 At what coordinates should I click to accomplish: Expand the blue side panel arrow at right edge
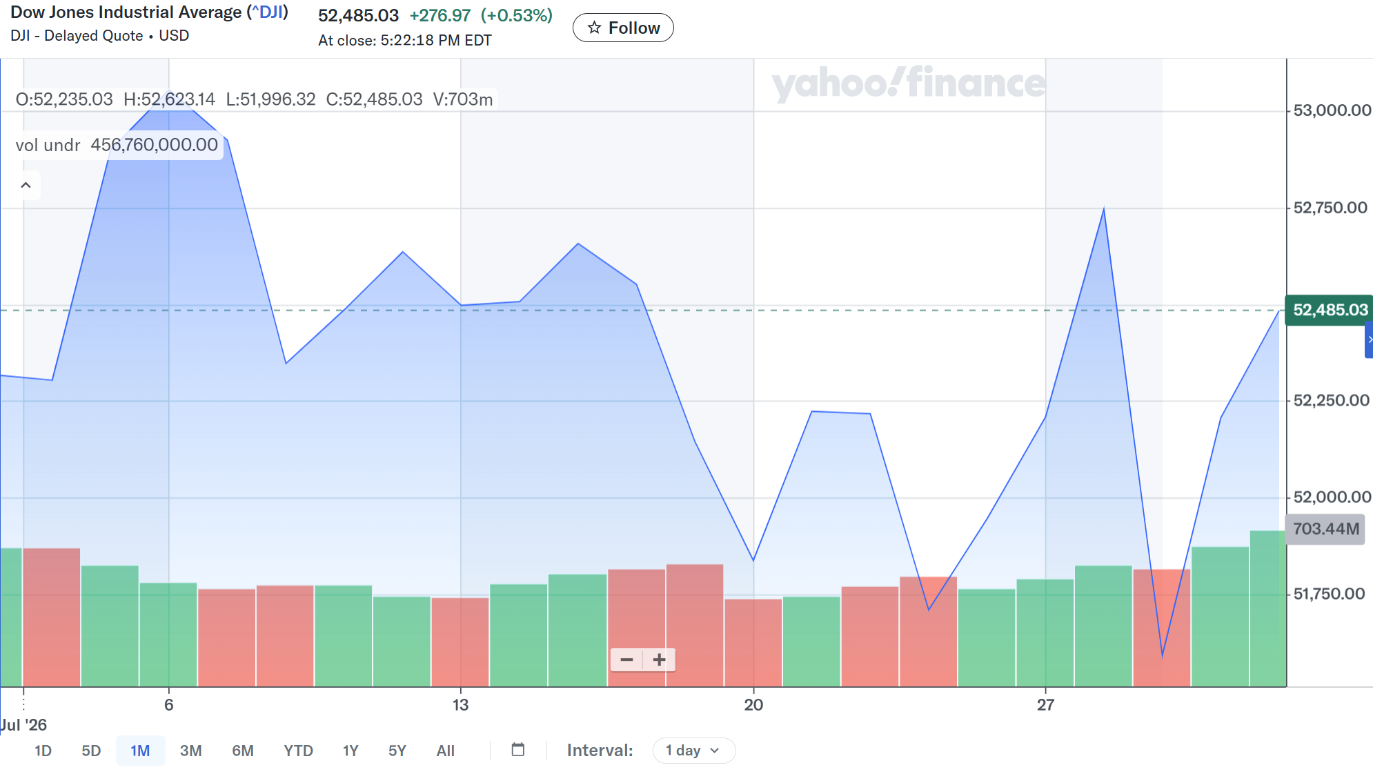1369,339
